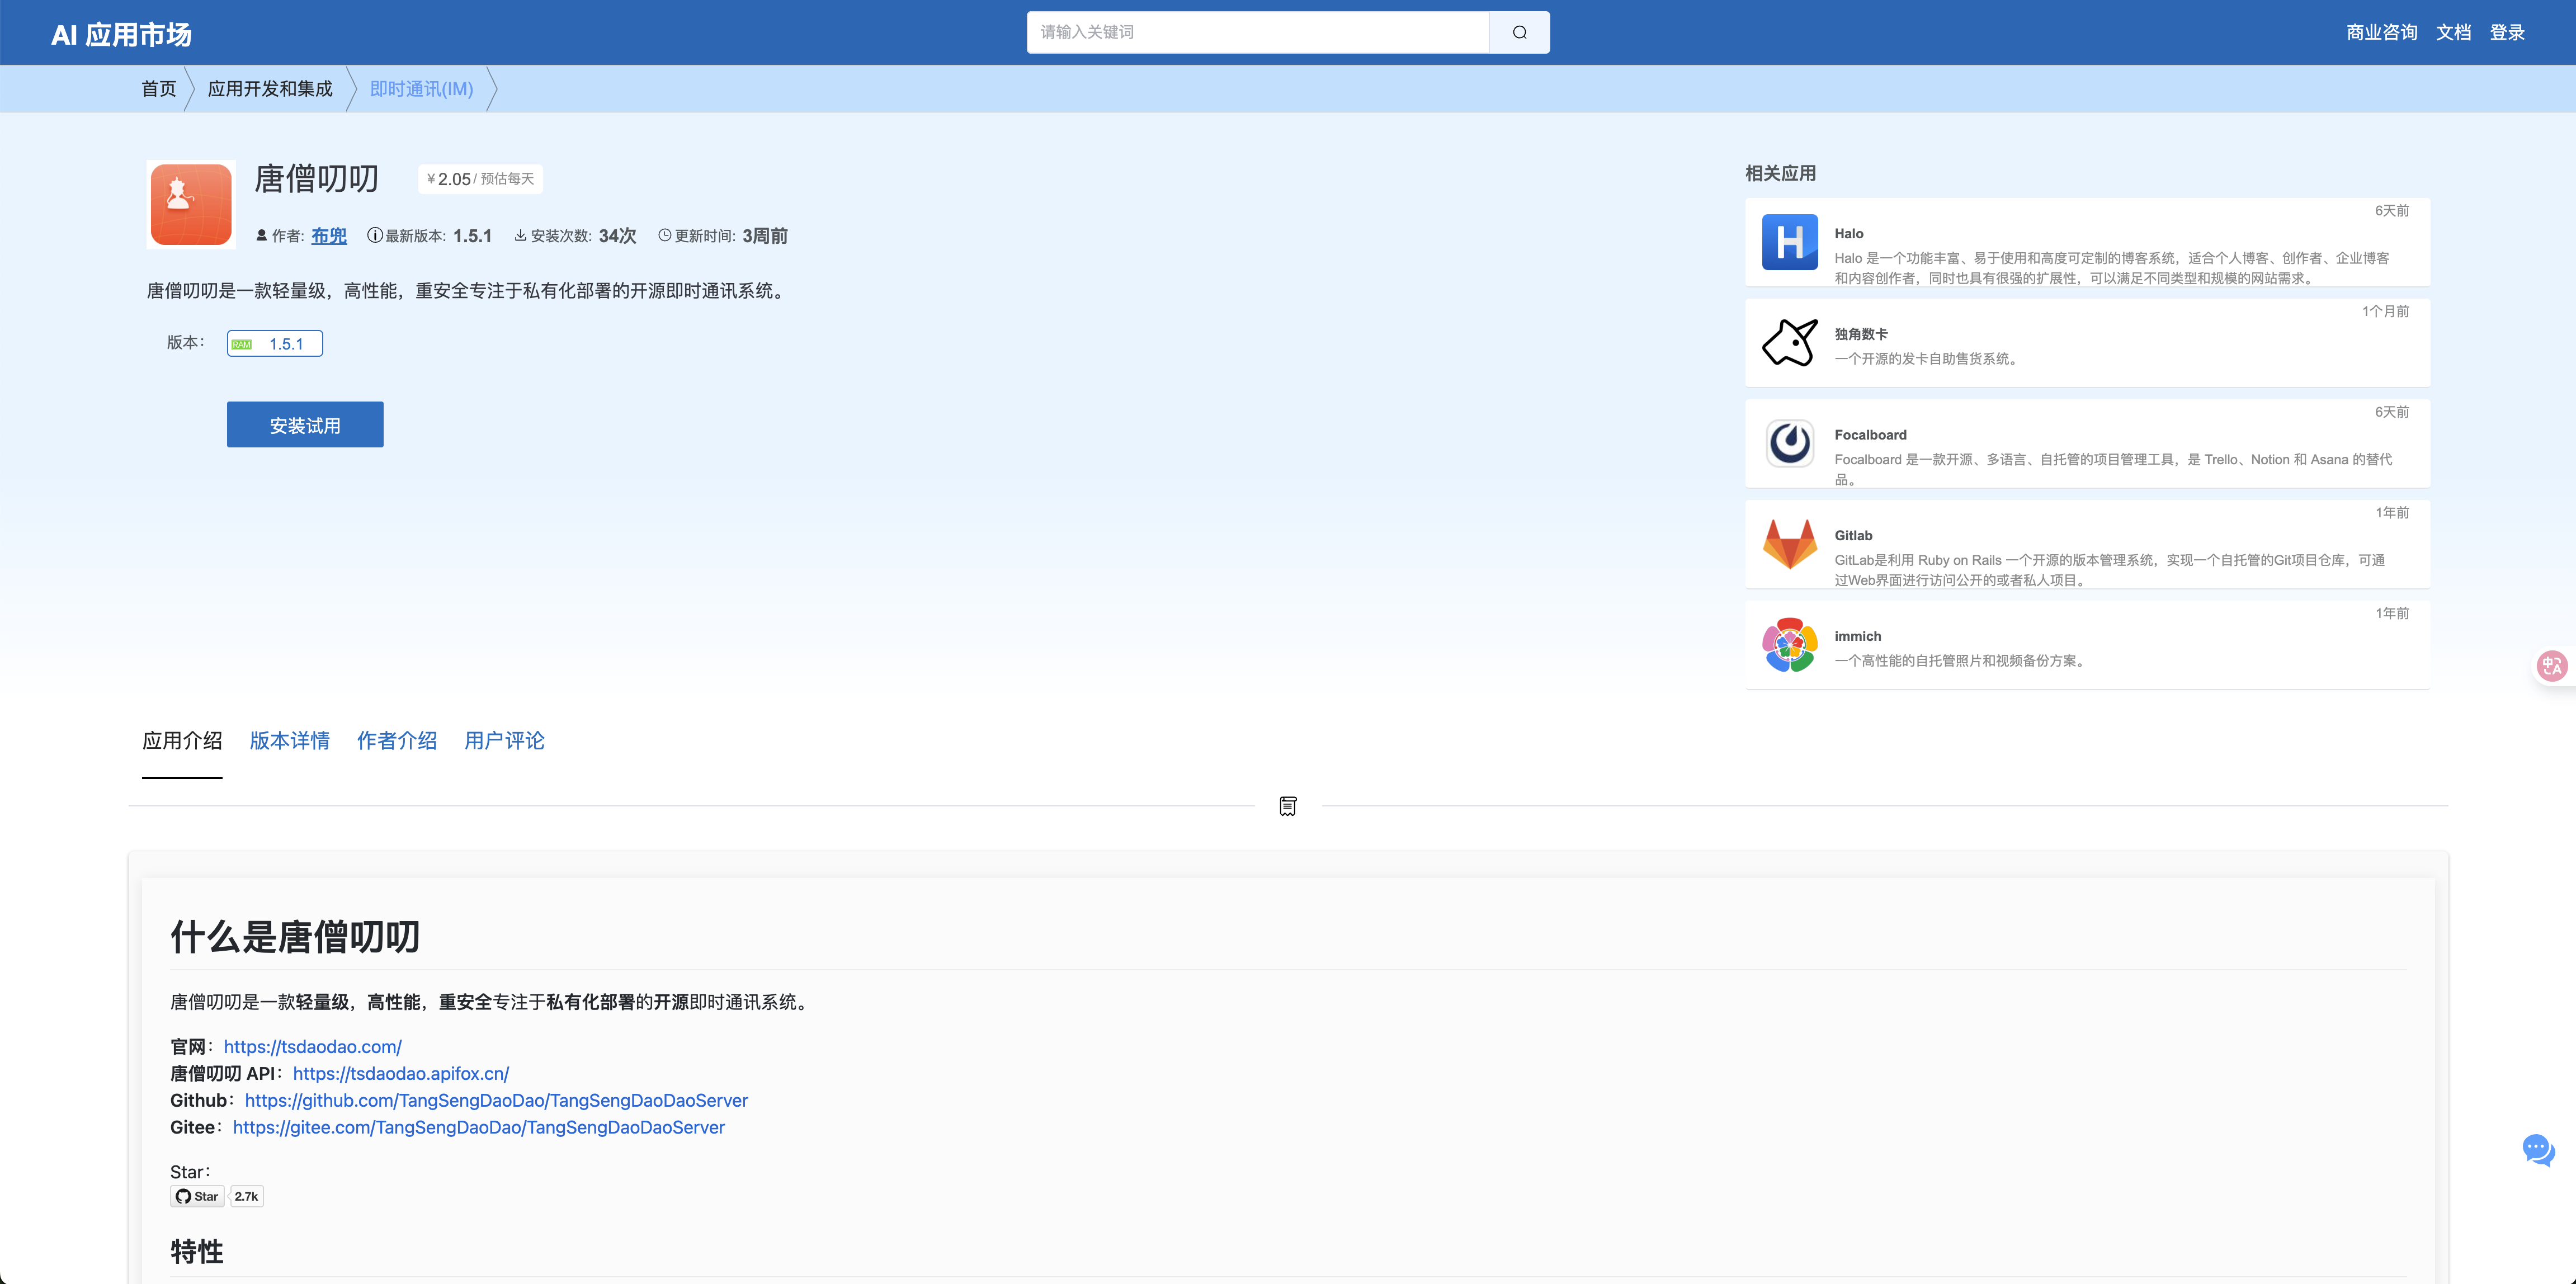
Task: Switch to the 版本详情 tab
Action: (290, 741)
